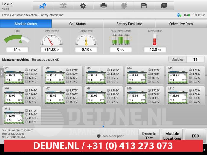Exit with the ESC button
The image size is (207, 155).
tap(195, 135)
